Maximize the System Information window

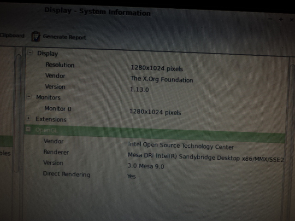pyautogui.click(x=281, y=19)
